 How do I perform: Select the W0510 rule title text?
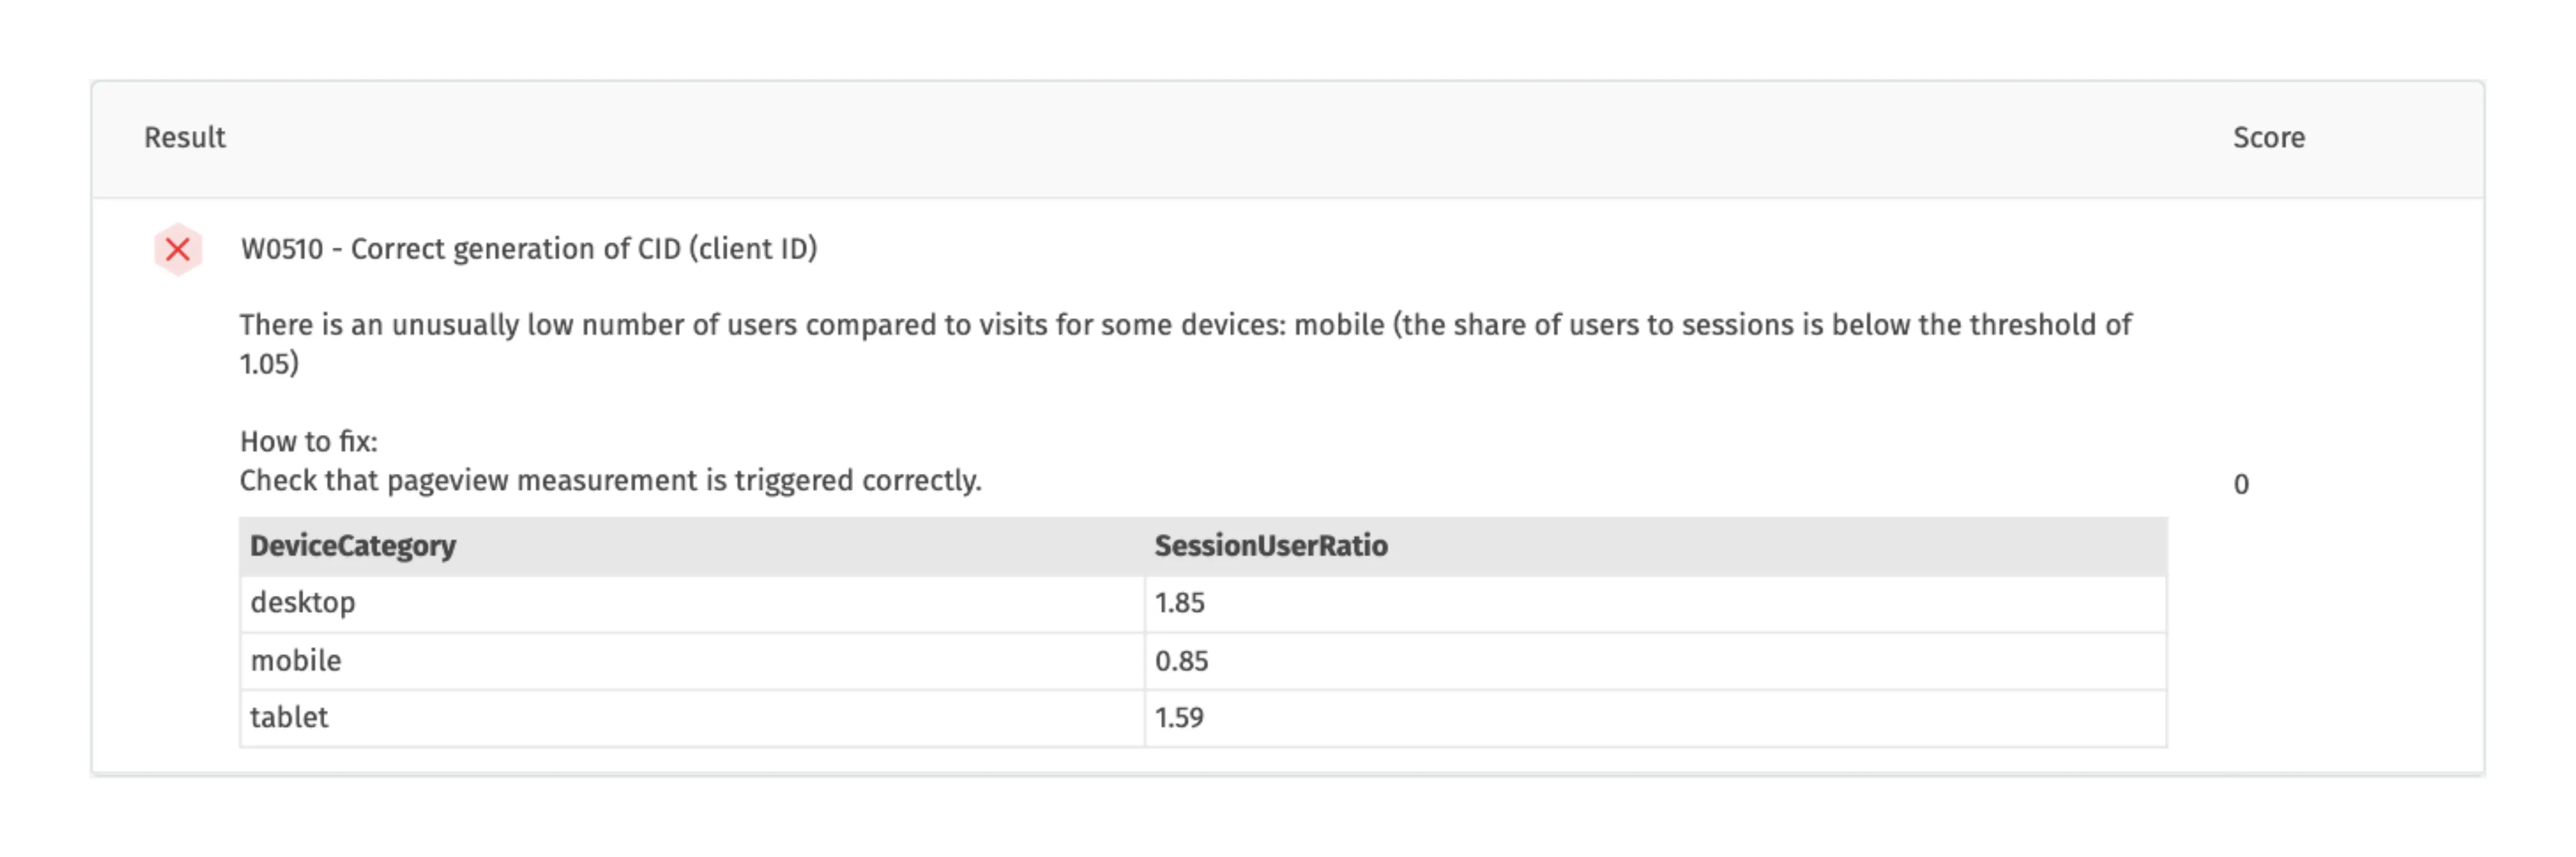point(529,248)
